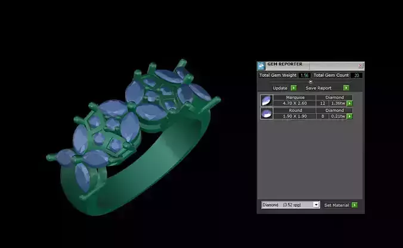Click the Total Gem Weight value 1.56
Image resolution: width=403 pixels, height=248 pixels.
coord(304,75)
